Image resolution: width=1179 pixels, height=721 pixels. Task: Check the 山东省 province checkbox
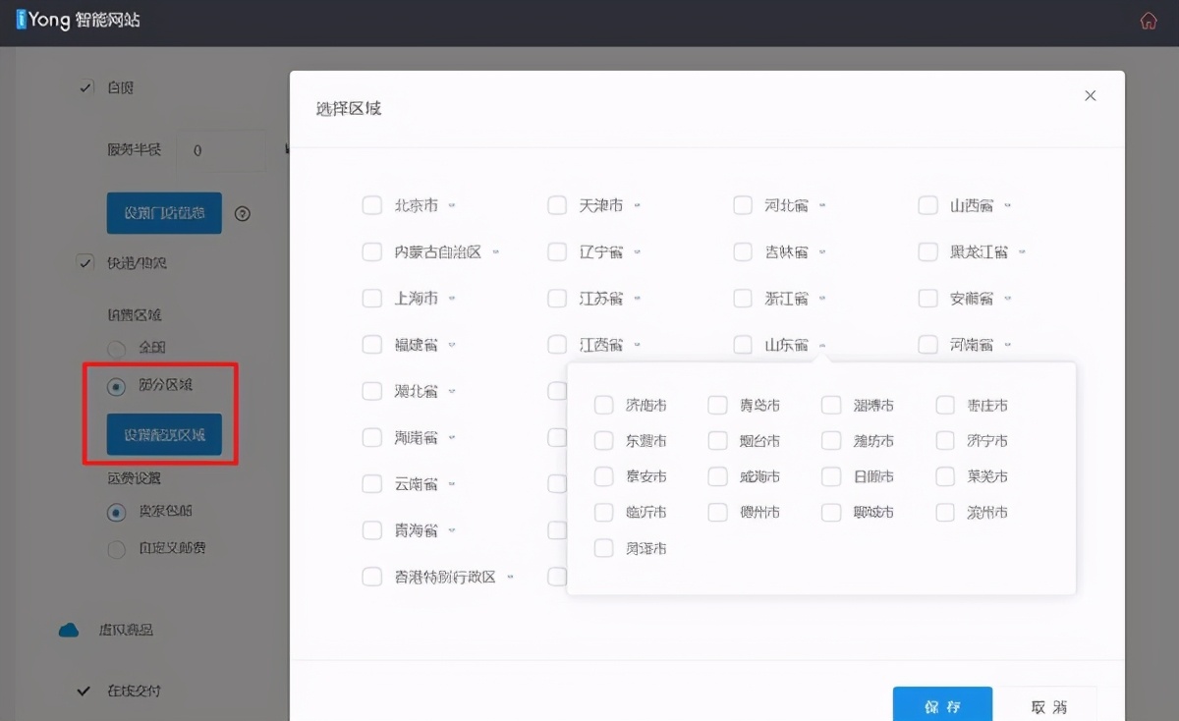pyautogui.click(x=743, y=345)
